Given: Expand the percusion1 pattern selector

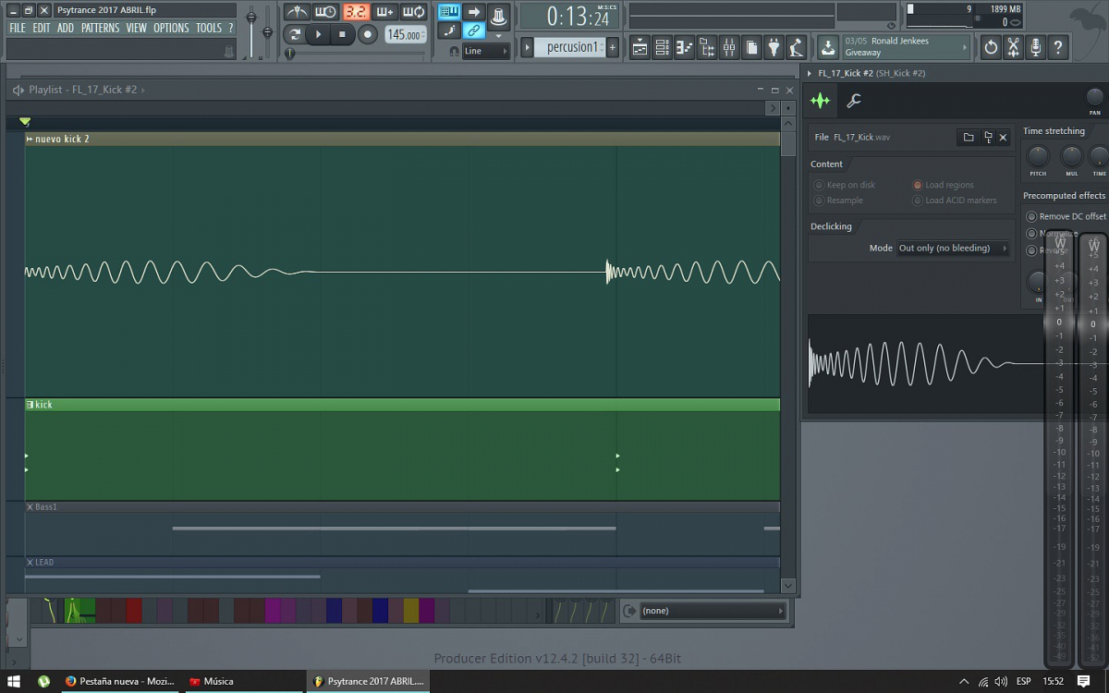Looking at the screenshot, I should pos(525,47).
